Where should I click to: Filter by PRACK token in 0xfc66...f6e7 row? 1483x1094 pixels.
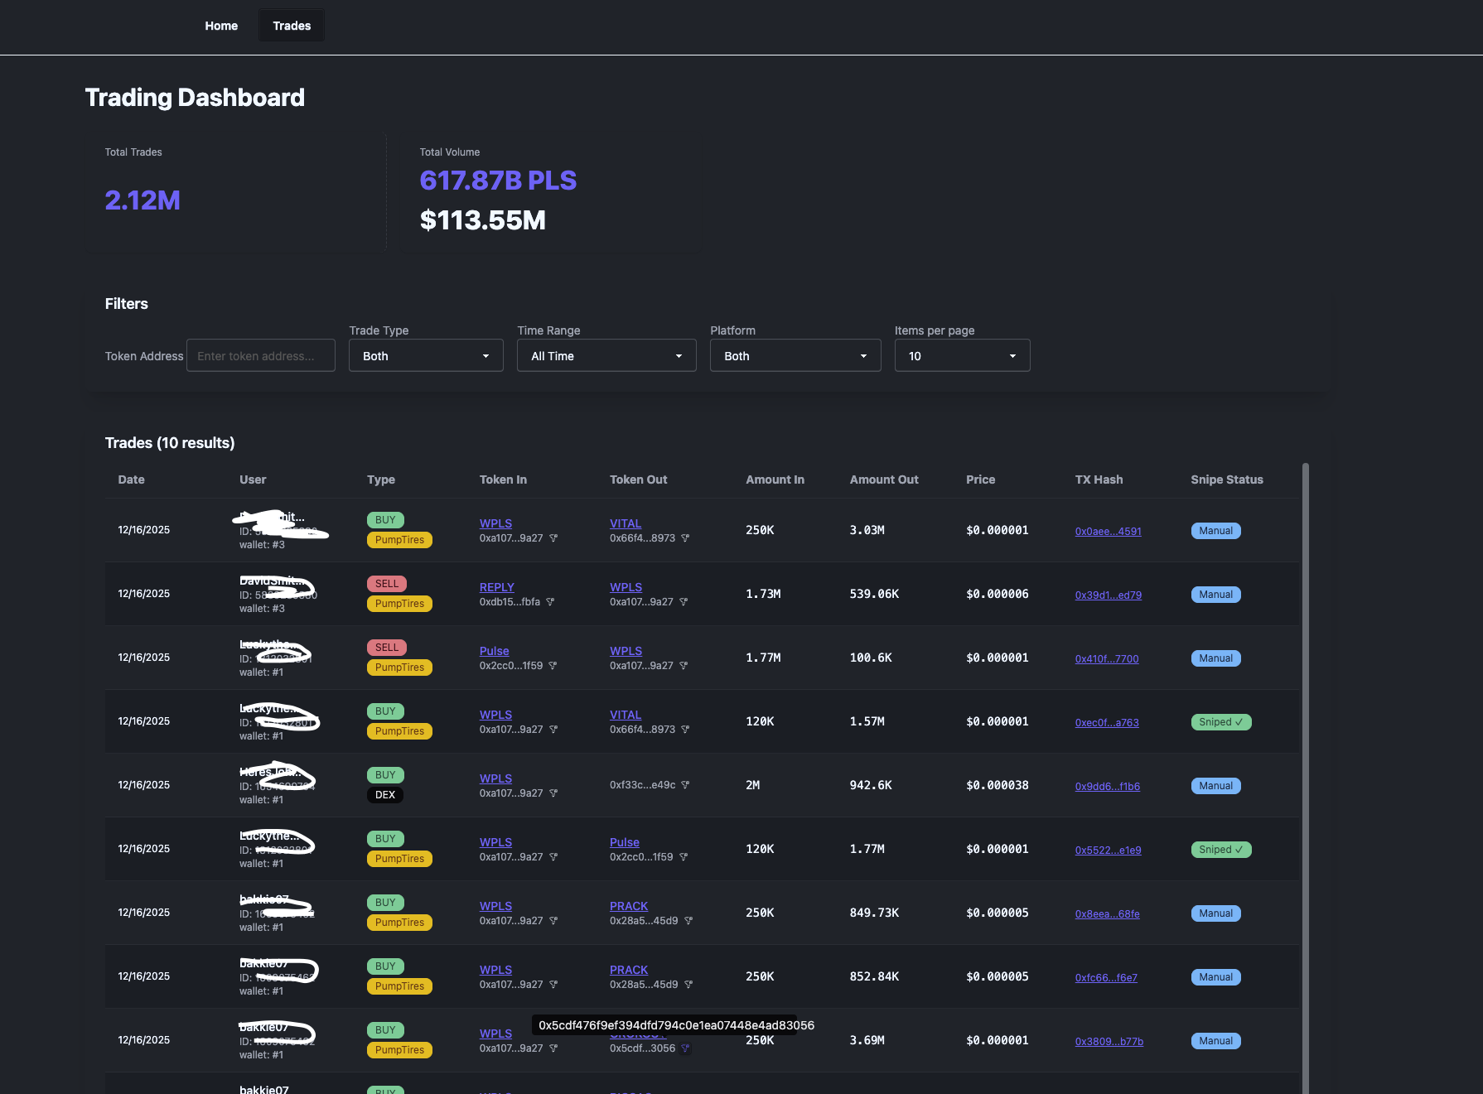[x=688, y=985]
